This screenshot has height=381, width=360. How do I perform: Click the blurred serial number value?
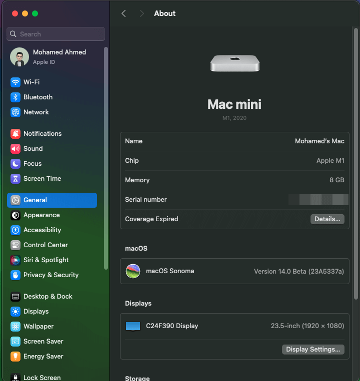(318, 200)
